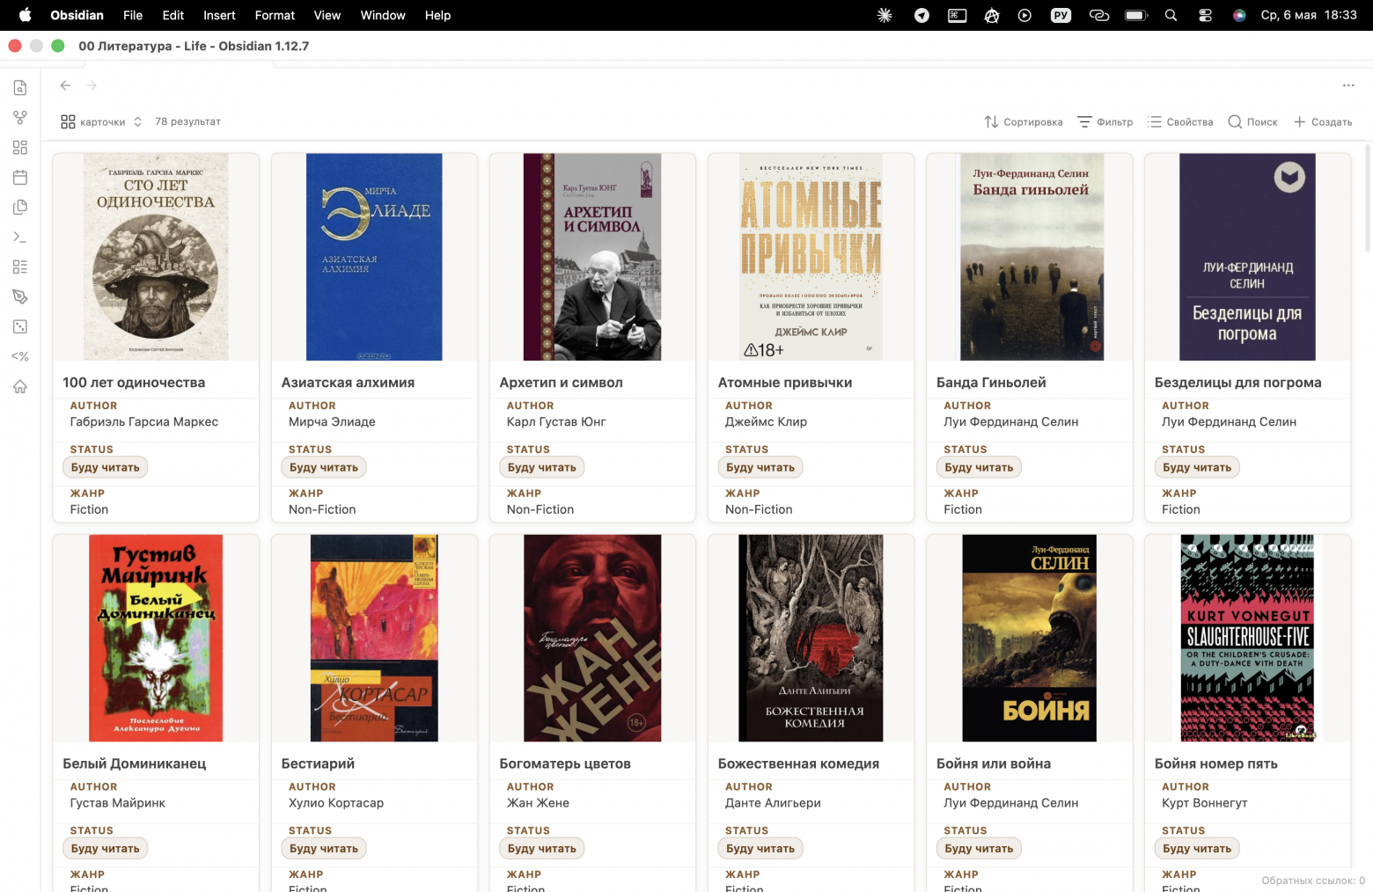Click the clock showing Ср, 6 мая 18:33
1373x892 pixels.
(x=1309, y=15)
